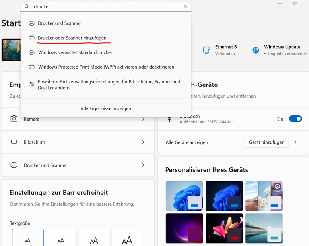This screenshot has height=246, width=309.
Task: Expand the Bildschirm row chevron
Action: pos(143,142)
